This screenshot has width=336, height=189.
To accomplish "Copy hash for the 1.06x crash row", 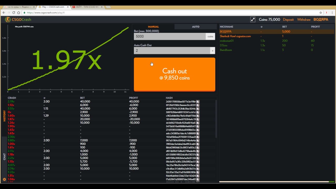I will click(198, 179).
